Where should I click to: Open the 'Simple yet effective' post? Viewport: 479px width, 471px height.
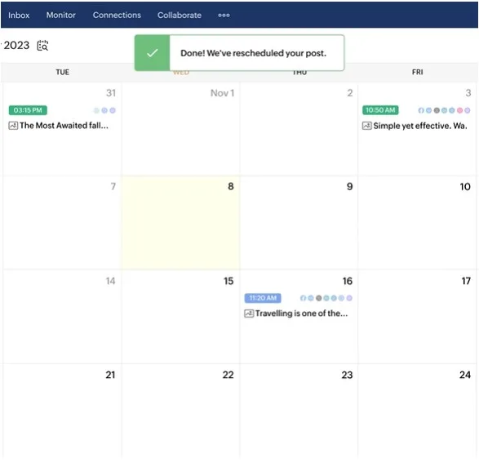tap(420, 126)
